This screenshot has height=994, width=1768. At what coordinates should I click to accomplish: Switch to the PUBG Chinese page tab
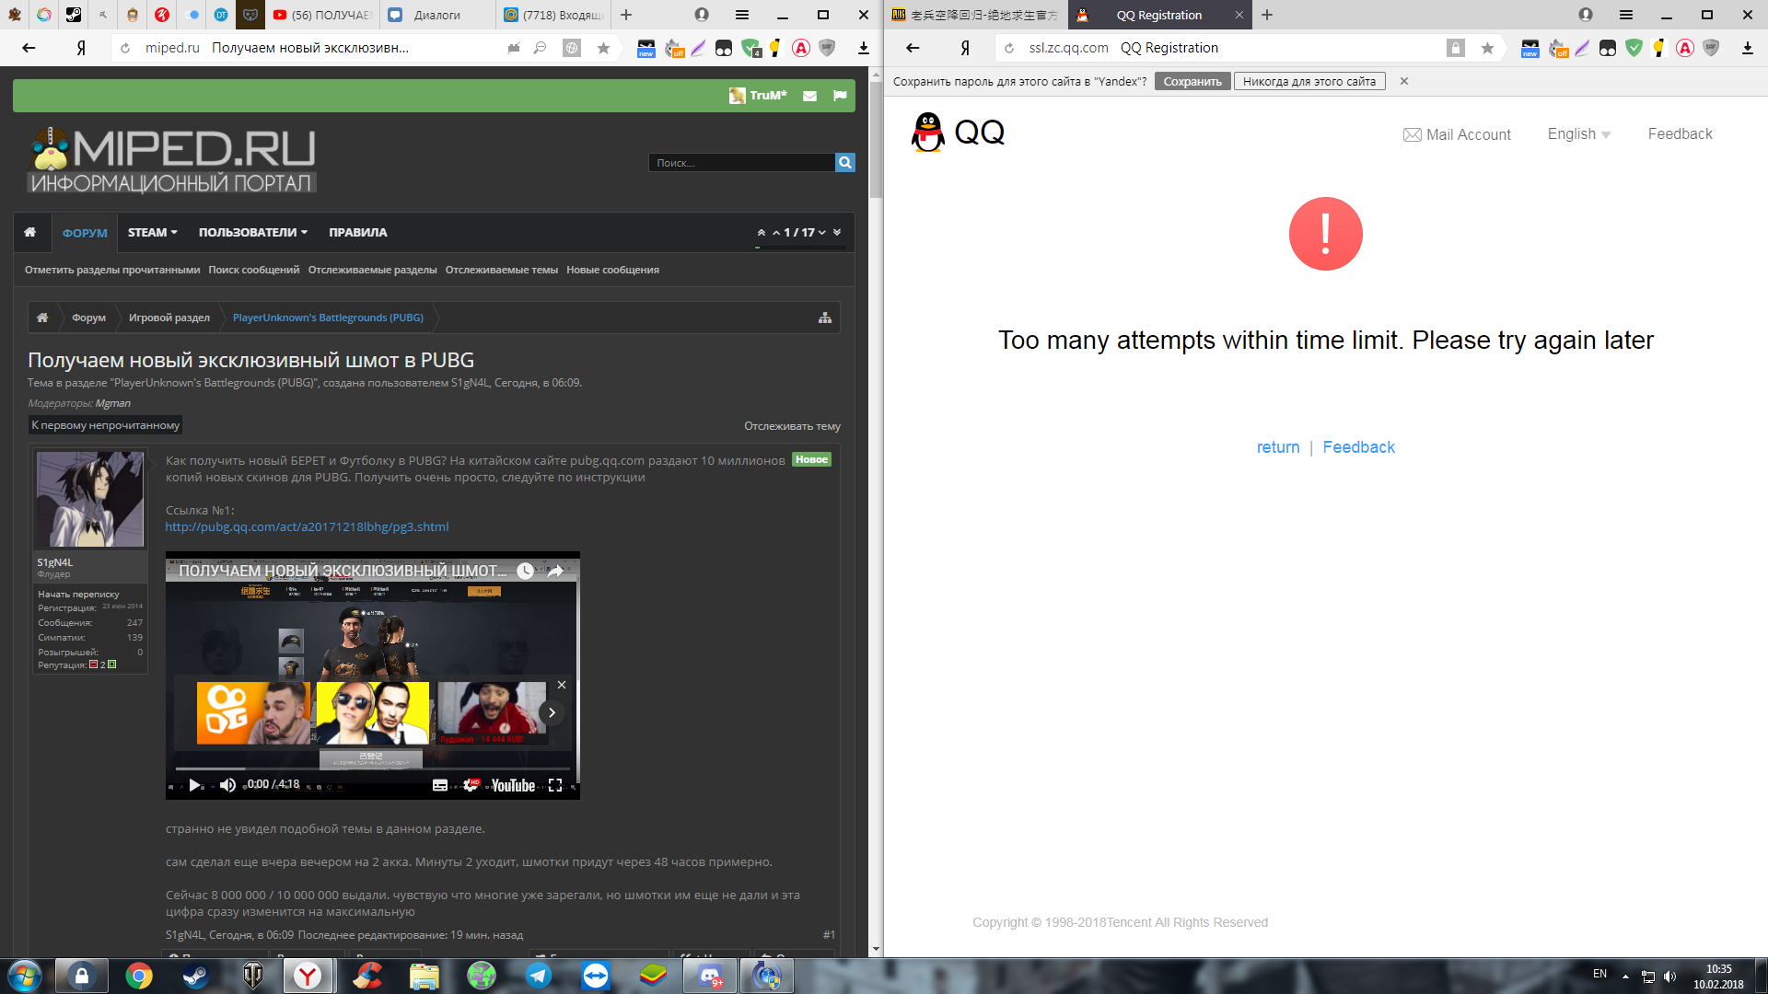point(975,15)
